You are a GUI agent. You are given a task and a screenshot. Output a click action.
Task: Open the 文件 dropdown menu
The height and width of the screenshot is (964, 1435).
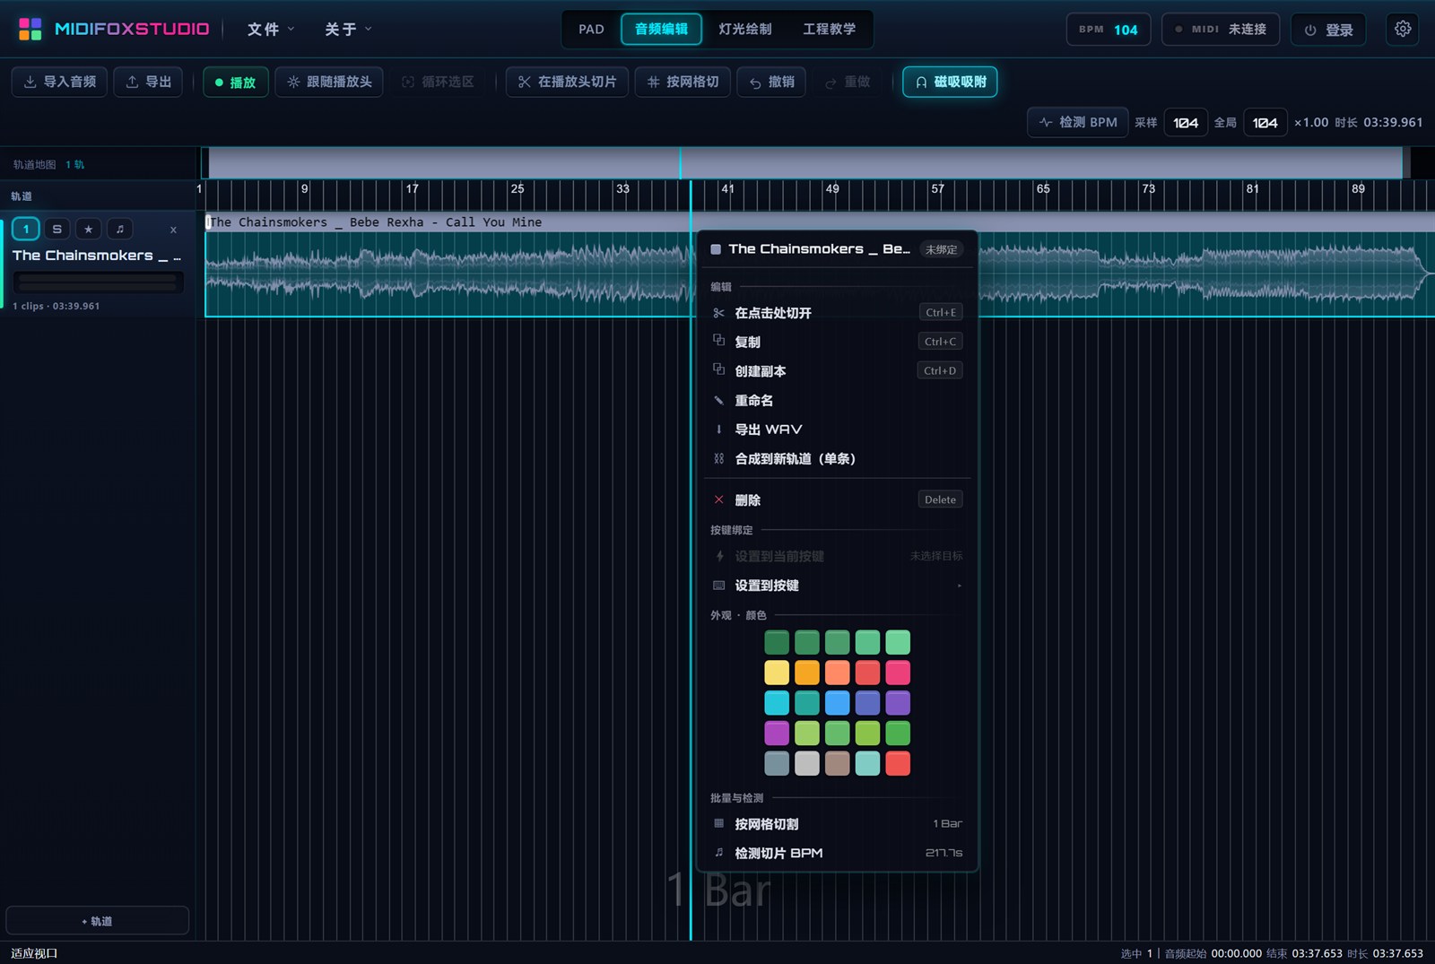[x=271, y=29]
